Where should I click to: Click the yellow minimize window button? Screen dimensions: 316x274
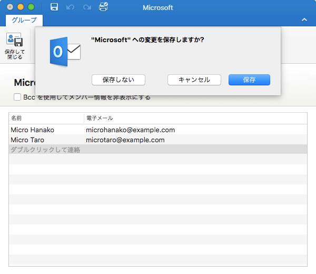21,7
